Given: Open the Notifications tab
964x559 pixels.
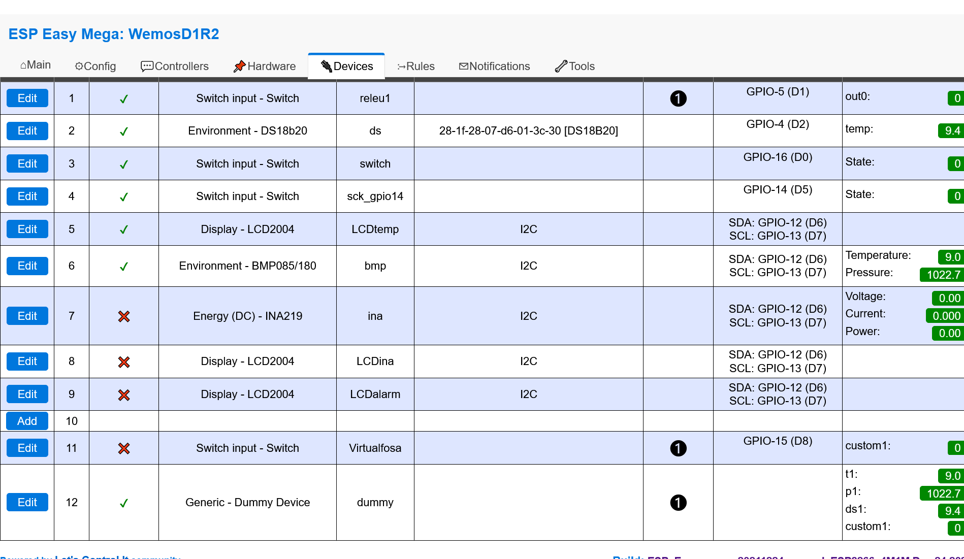Looking at the screenshot, I should [x=494, y=66].
